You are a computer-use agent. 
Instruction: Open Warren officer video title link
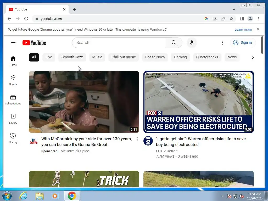click(201, 142)
